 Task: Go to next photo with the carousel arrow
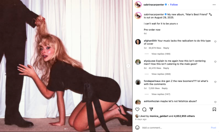pyautogui.click(x=128, y=66)
